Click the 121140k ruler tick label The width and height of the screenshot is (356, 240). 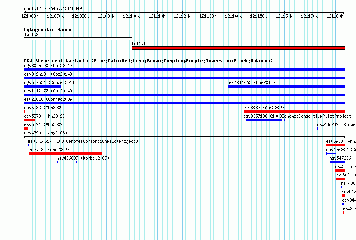(x=233, y=16)
